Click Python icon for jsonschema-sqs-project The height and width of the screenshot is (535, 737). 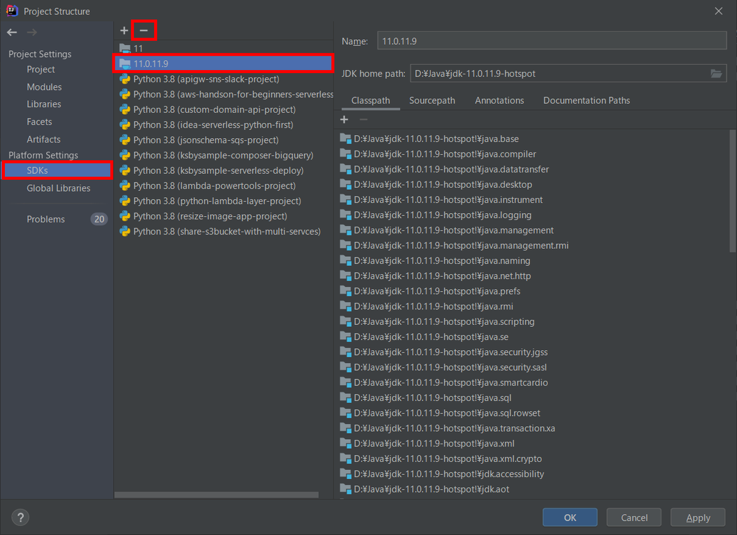coord(125,140)
